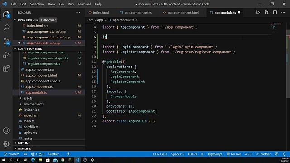Click Ln 6, Col 3 cursor position
The height and width of the screenshot is (163, 290).
pyautogui.click(x=160, y=154)
